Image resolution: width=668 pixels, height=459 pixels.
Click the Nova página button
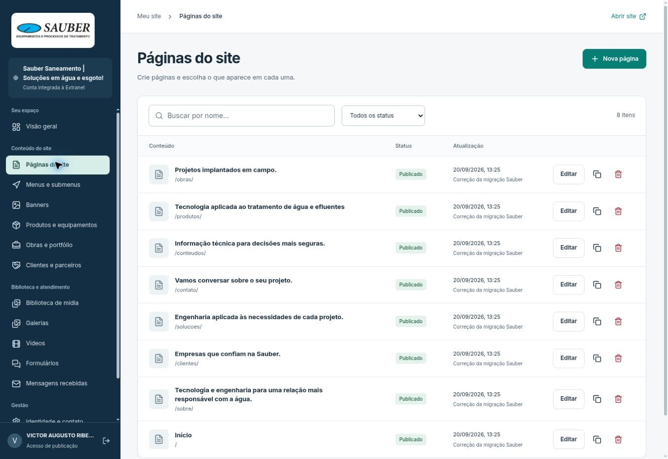[614, 59]
